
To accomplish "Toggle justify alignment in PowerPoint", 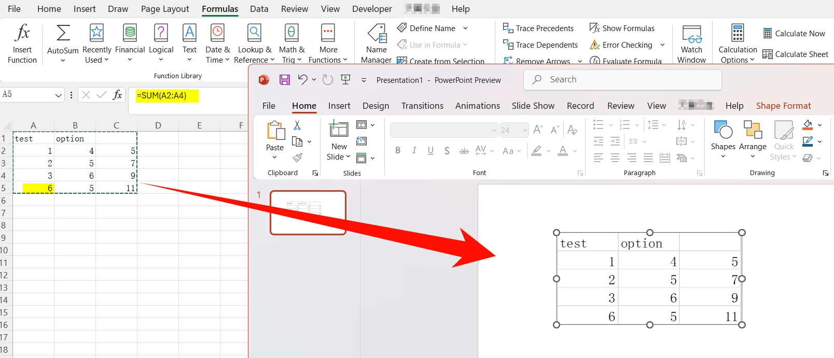I will [x=648, y=158].
